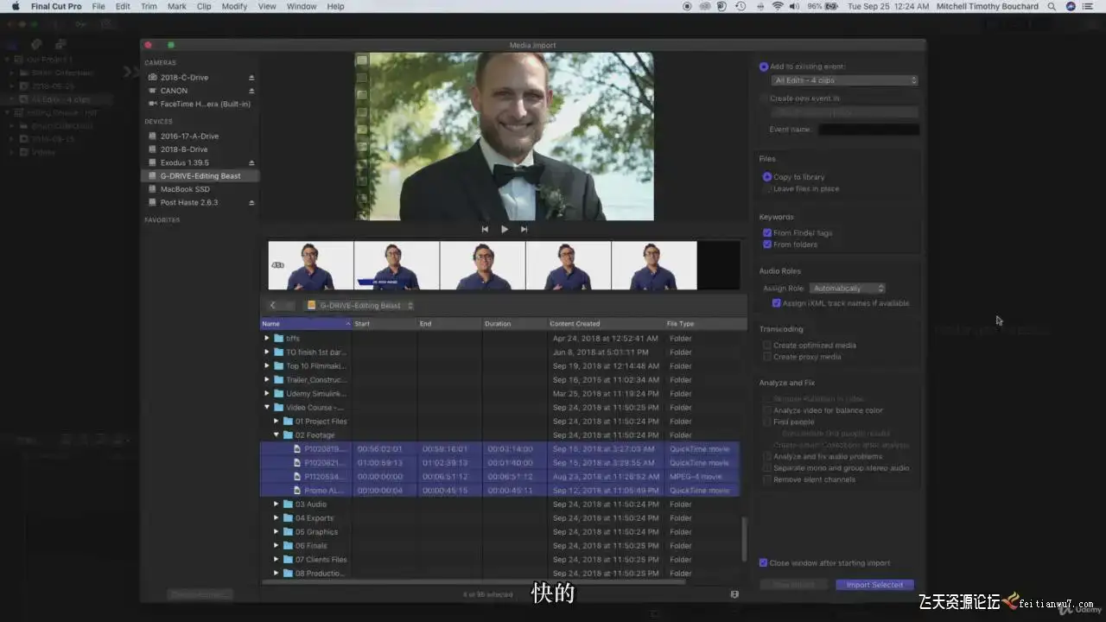Click the first filmstrip thumbnail labeled 45s

click(x=310, y=265)
